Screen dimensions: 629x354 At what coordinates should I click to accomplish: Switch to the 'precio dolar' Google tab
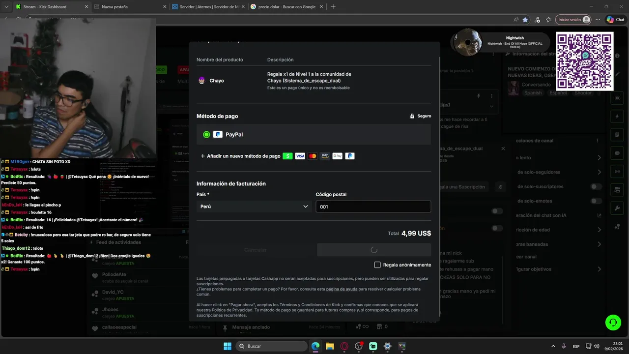286,6
